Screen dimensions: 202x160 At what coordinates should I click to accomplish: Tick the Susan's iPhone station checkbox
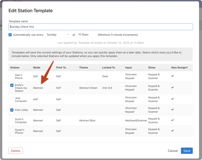pos(12,130)
